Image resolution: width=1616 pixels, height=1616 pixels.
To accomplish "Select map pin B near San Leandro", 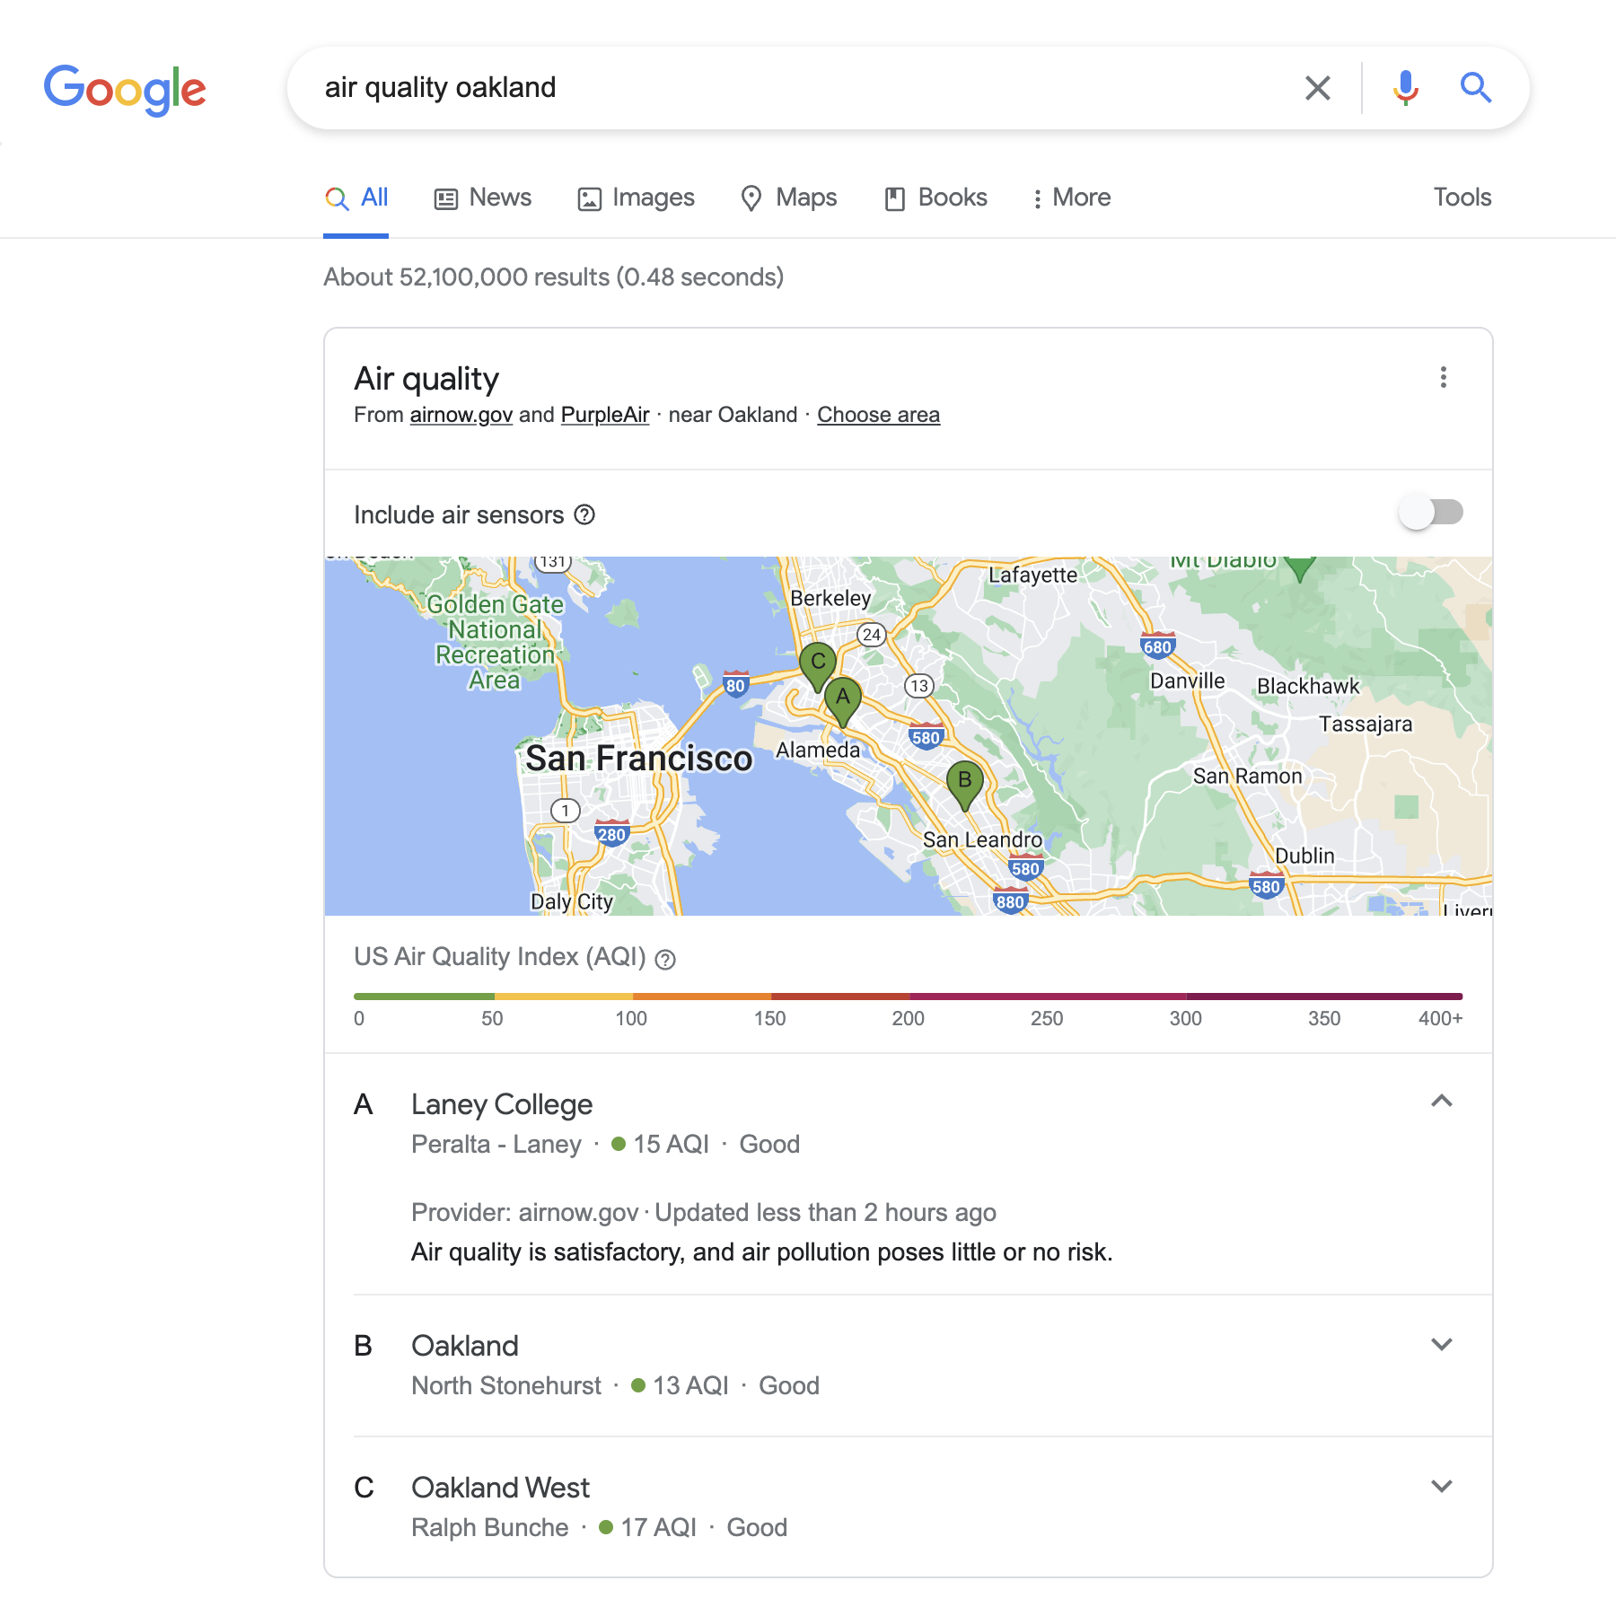I will pyautogui.click(x=965, y=782).
